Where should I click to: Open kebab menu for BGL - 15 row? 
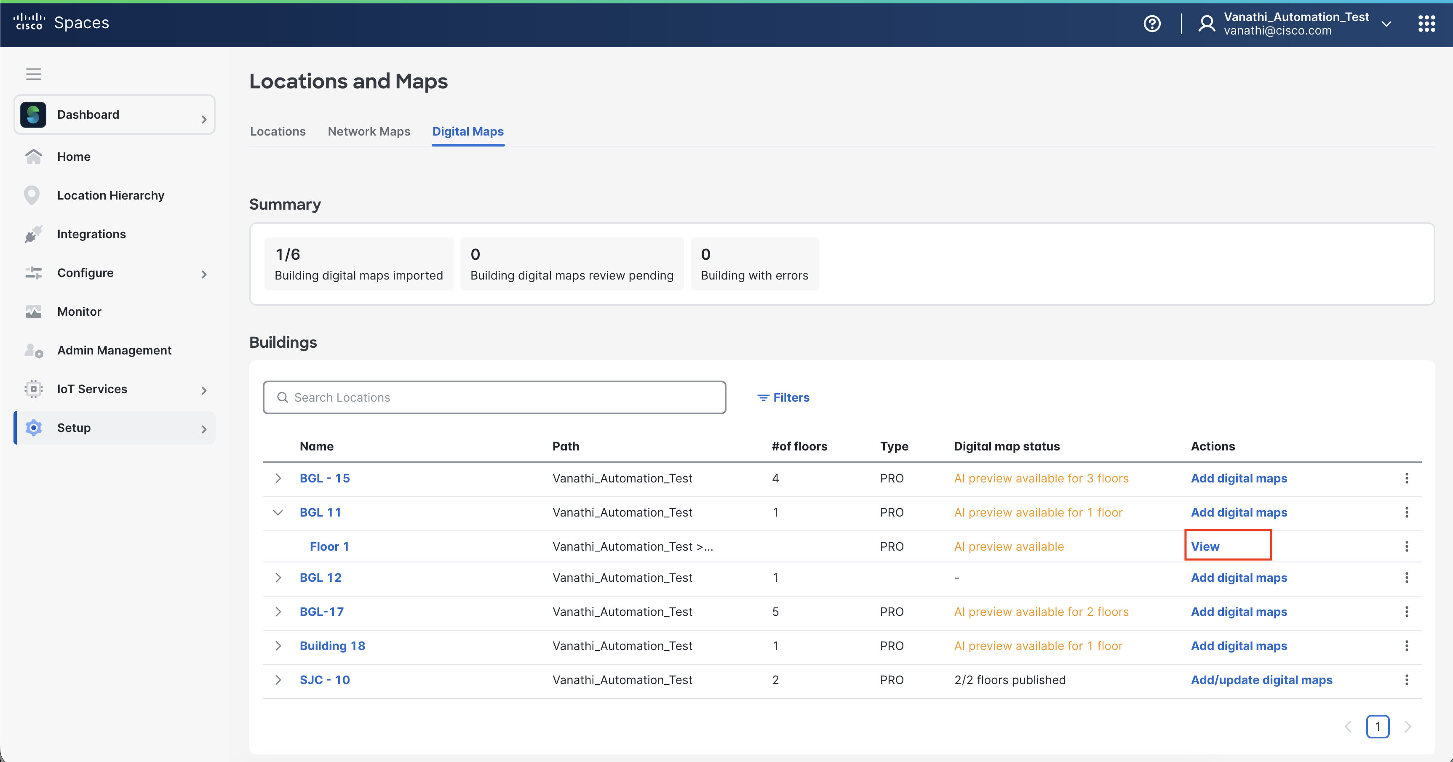tap(1407, 478)
